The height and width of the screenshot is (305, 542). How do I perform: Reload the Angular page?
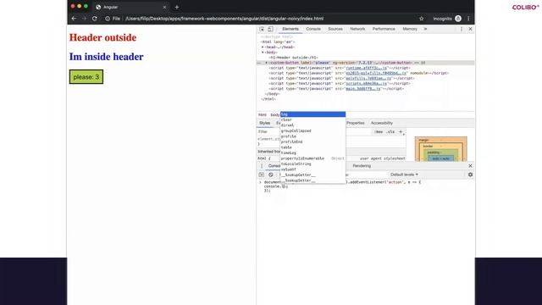(x=94, y=19)
